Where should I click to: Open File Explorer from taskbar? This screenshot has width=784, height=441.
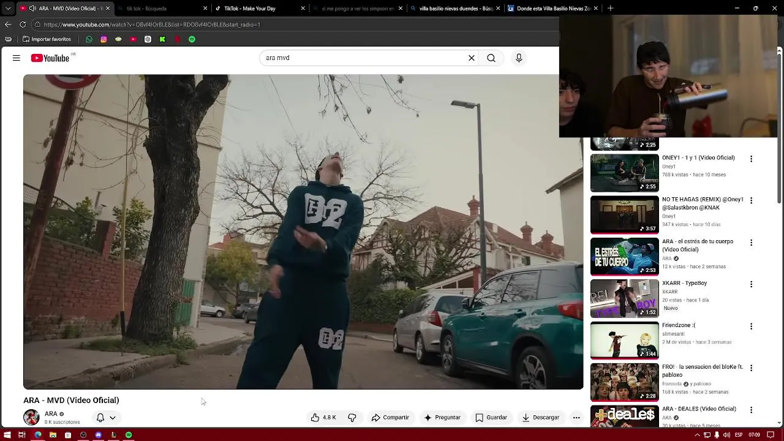(x=53, y=435)
